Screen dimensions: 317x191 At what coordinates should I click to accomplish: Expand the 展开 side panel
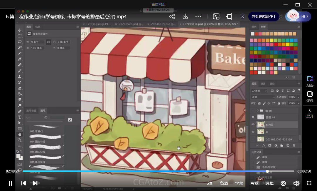(310, 113)
